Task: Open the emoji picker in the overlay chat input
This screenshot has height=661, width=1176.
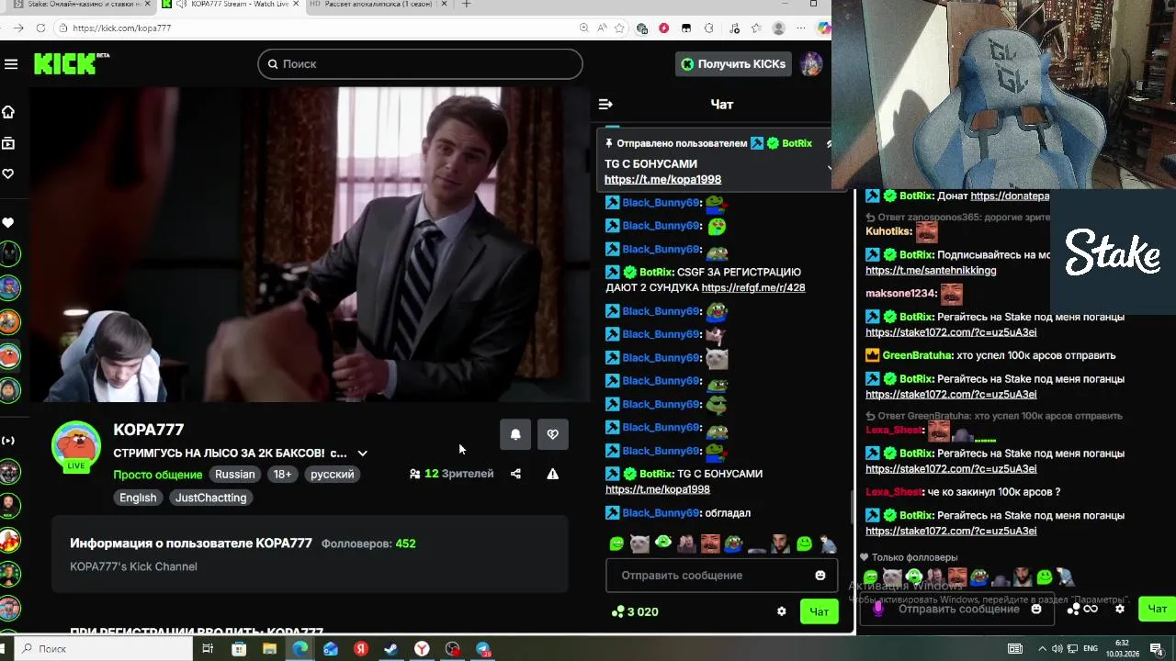Action: click(1036, 609)
